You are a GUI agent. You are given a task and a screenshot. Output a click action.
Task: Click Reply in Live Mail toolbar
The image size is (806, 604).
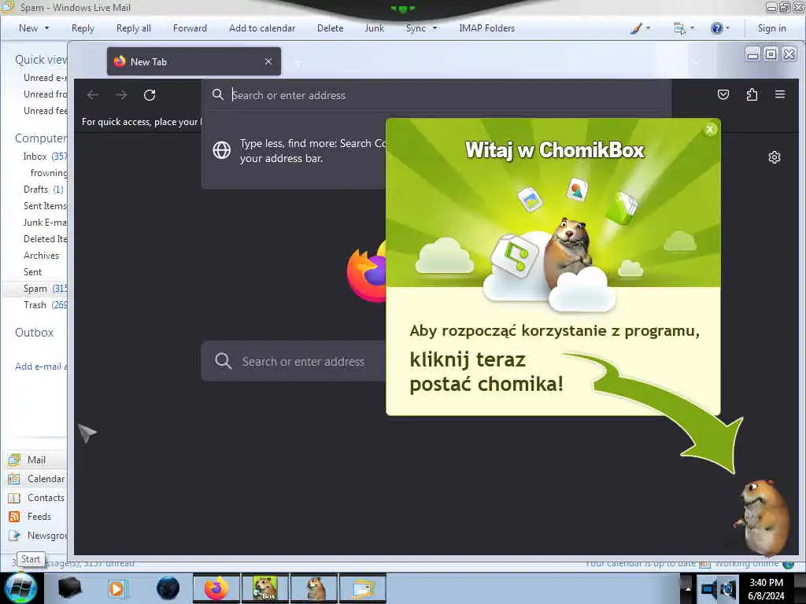click(83, 28)
